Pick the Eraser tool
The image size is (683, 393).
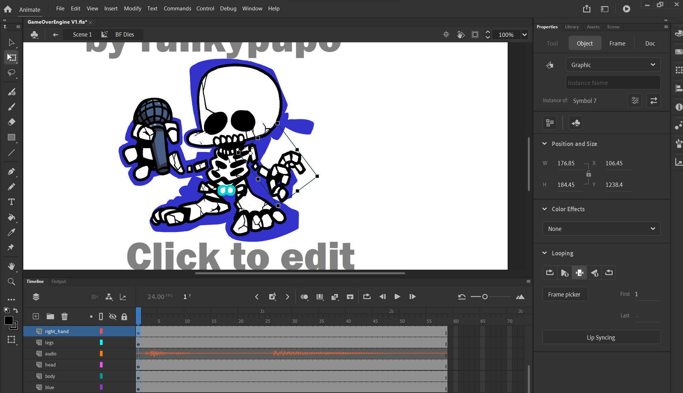tap(12, 122)
